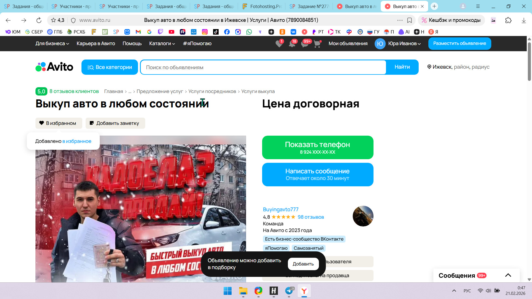This screenshot has width=532, height=299.
Task: Open the YouTube bookmark icon
Action: [172, 32]
